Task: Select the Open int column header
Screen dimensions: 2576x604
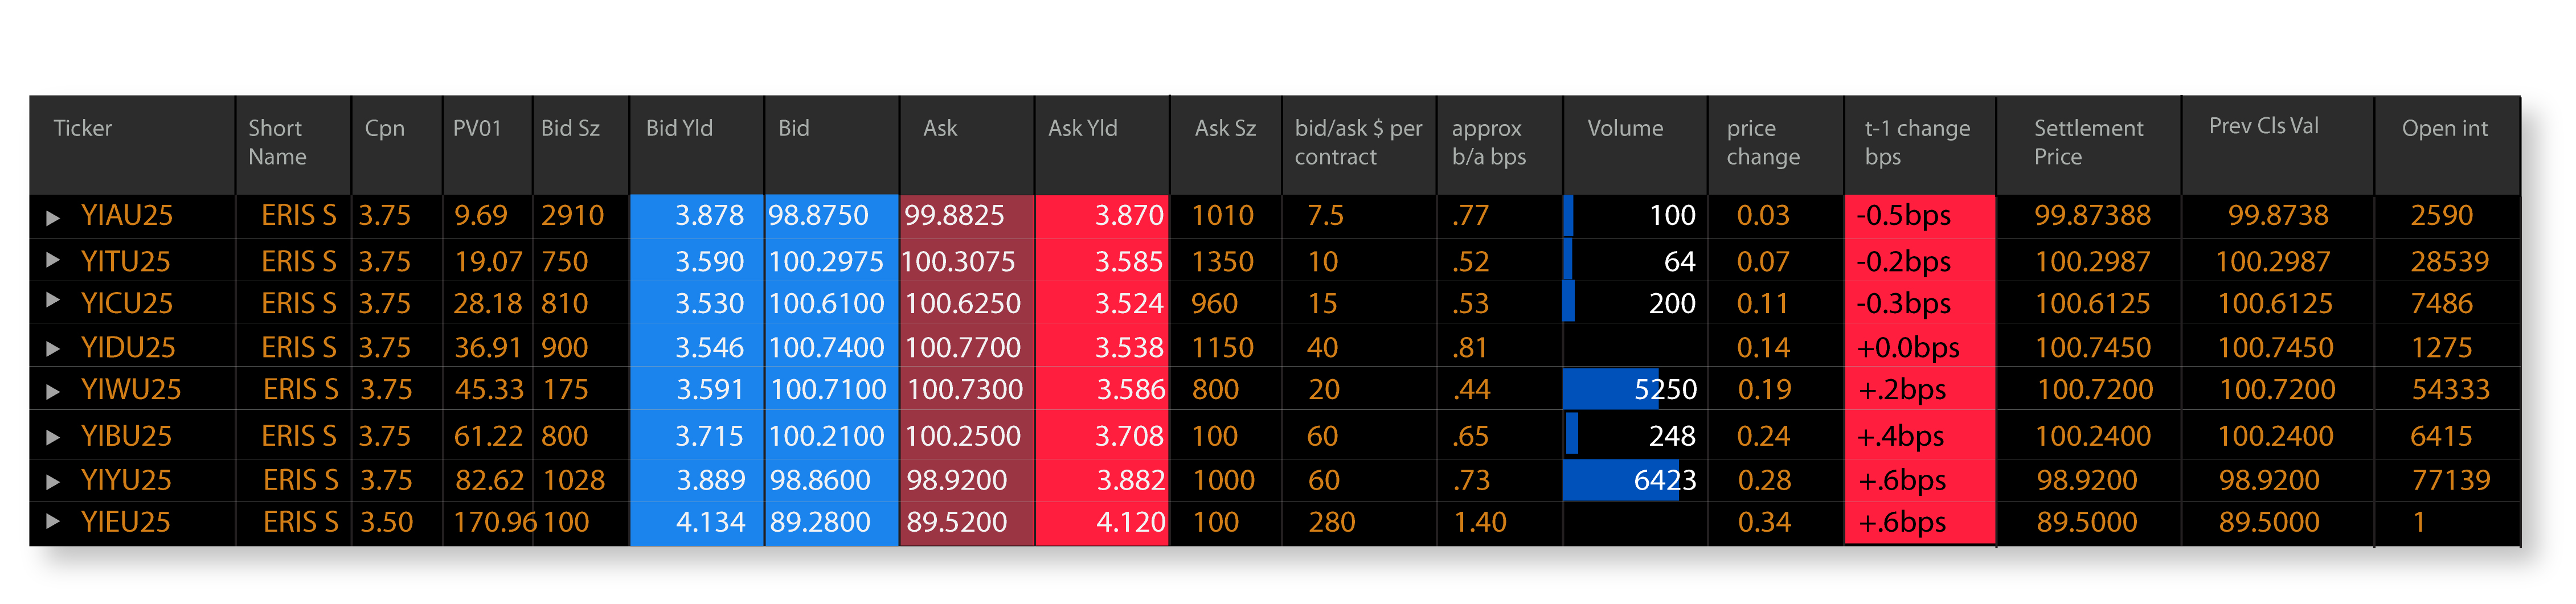Action: pyautogui.click(x=2444, y=128)
